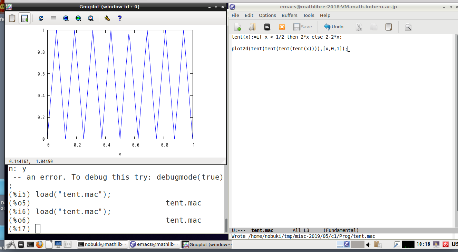Screen dimensions: 458x252
Task: Click the Emacs copy icon
Action: tap(374, 27)
